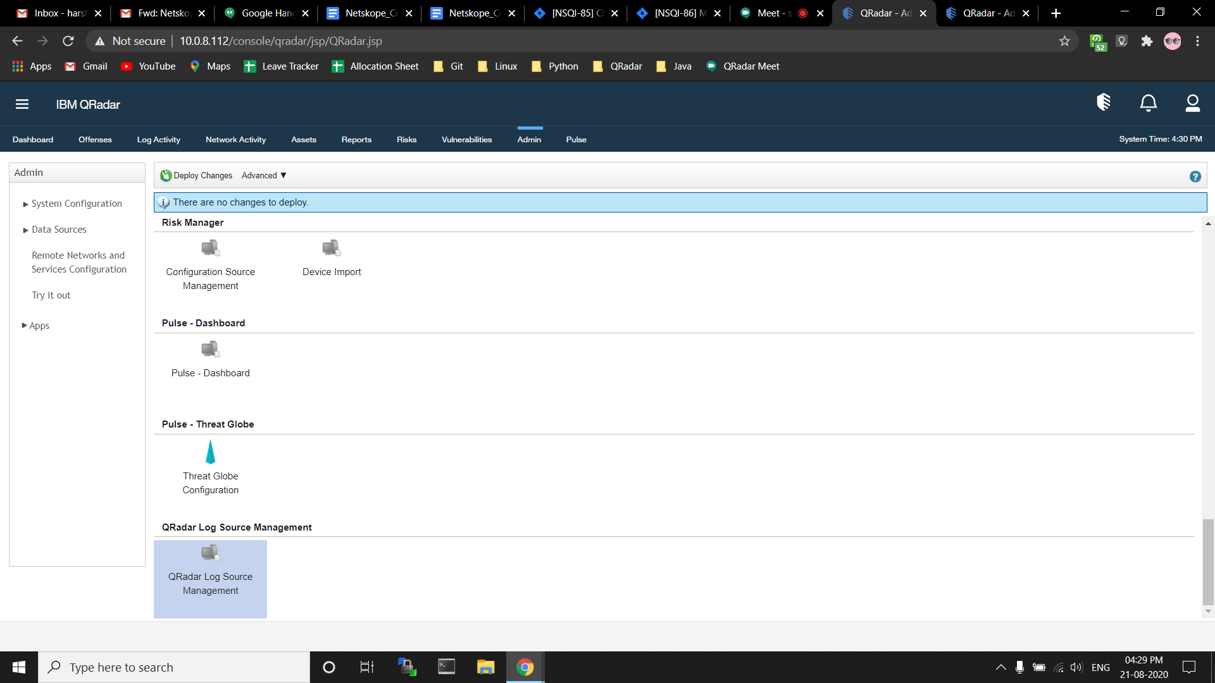Open the help question mark icon
Viewport: 1215px width, 683px height.
1195,176
